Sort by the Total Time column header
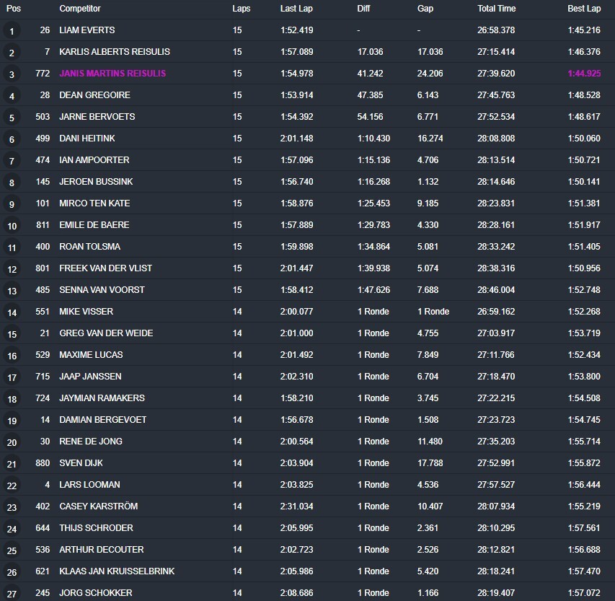 click(496, 9)
